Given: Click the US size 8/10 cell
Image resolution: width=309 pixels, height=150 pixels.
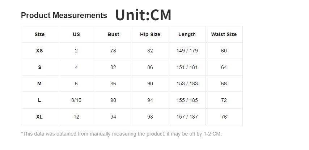Looking at the screenshot, I should coord(76,100).
